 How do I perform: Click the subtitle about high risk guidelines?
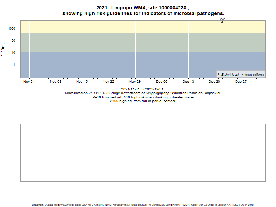143,13
